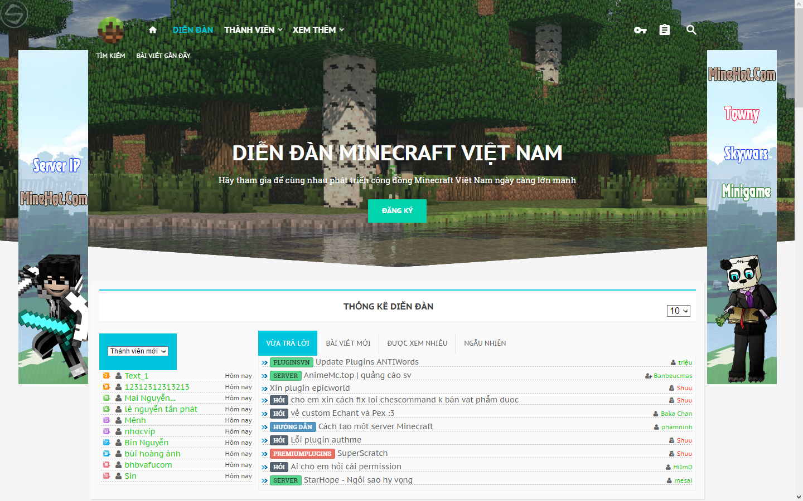Open author Banbeucmas profile
The width and height of the screenshot is (803, 501).
(673, 376)
